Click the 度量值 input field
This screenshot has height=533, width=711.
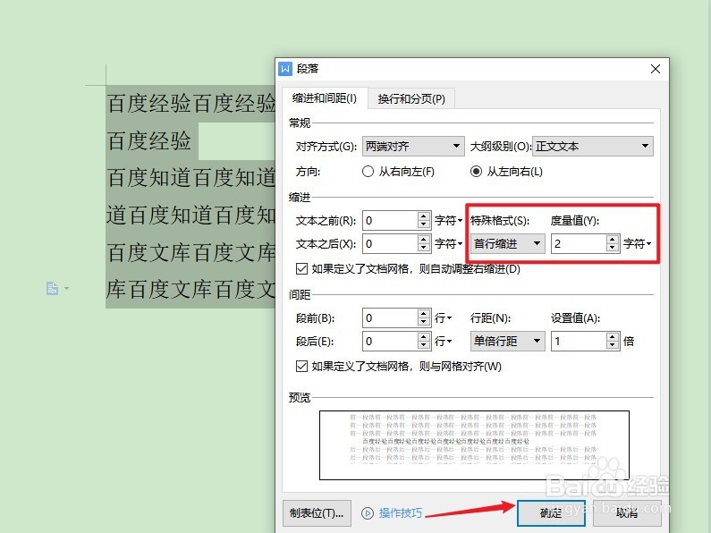click(579, 244)
